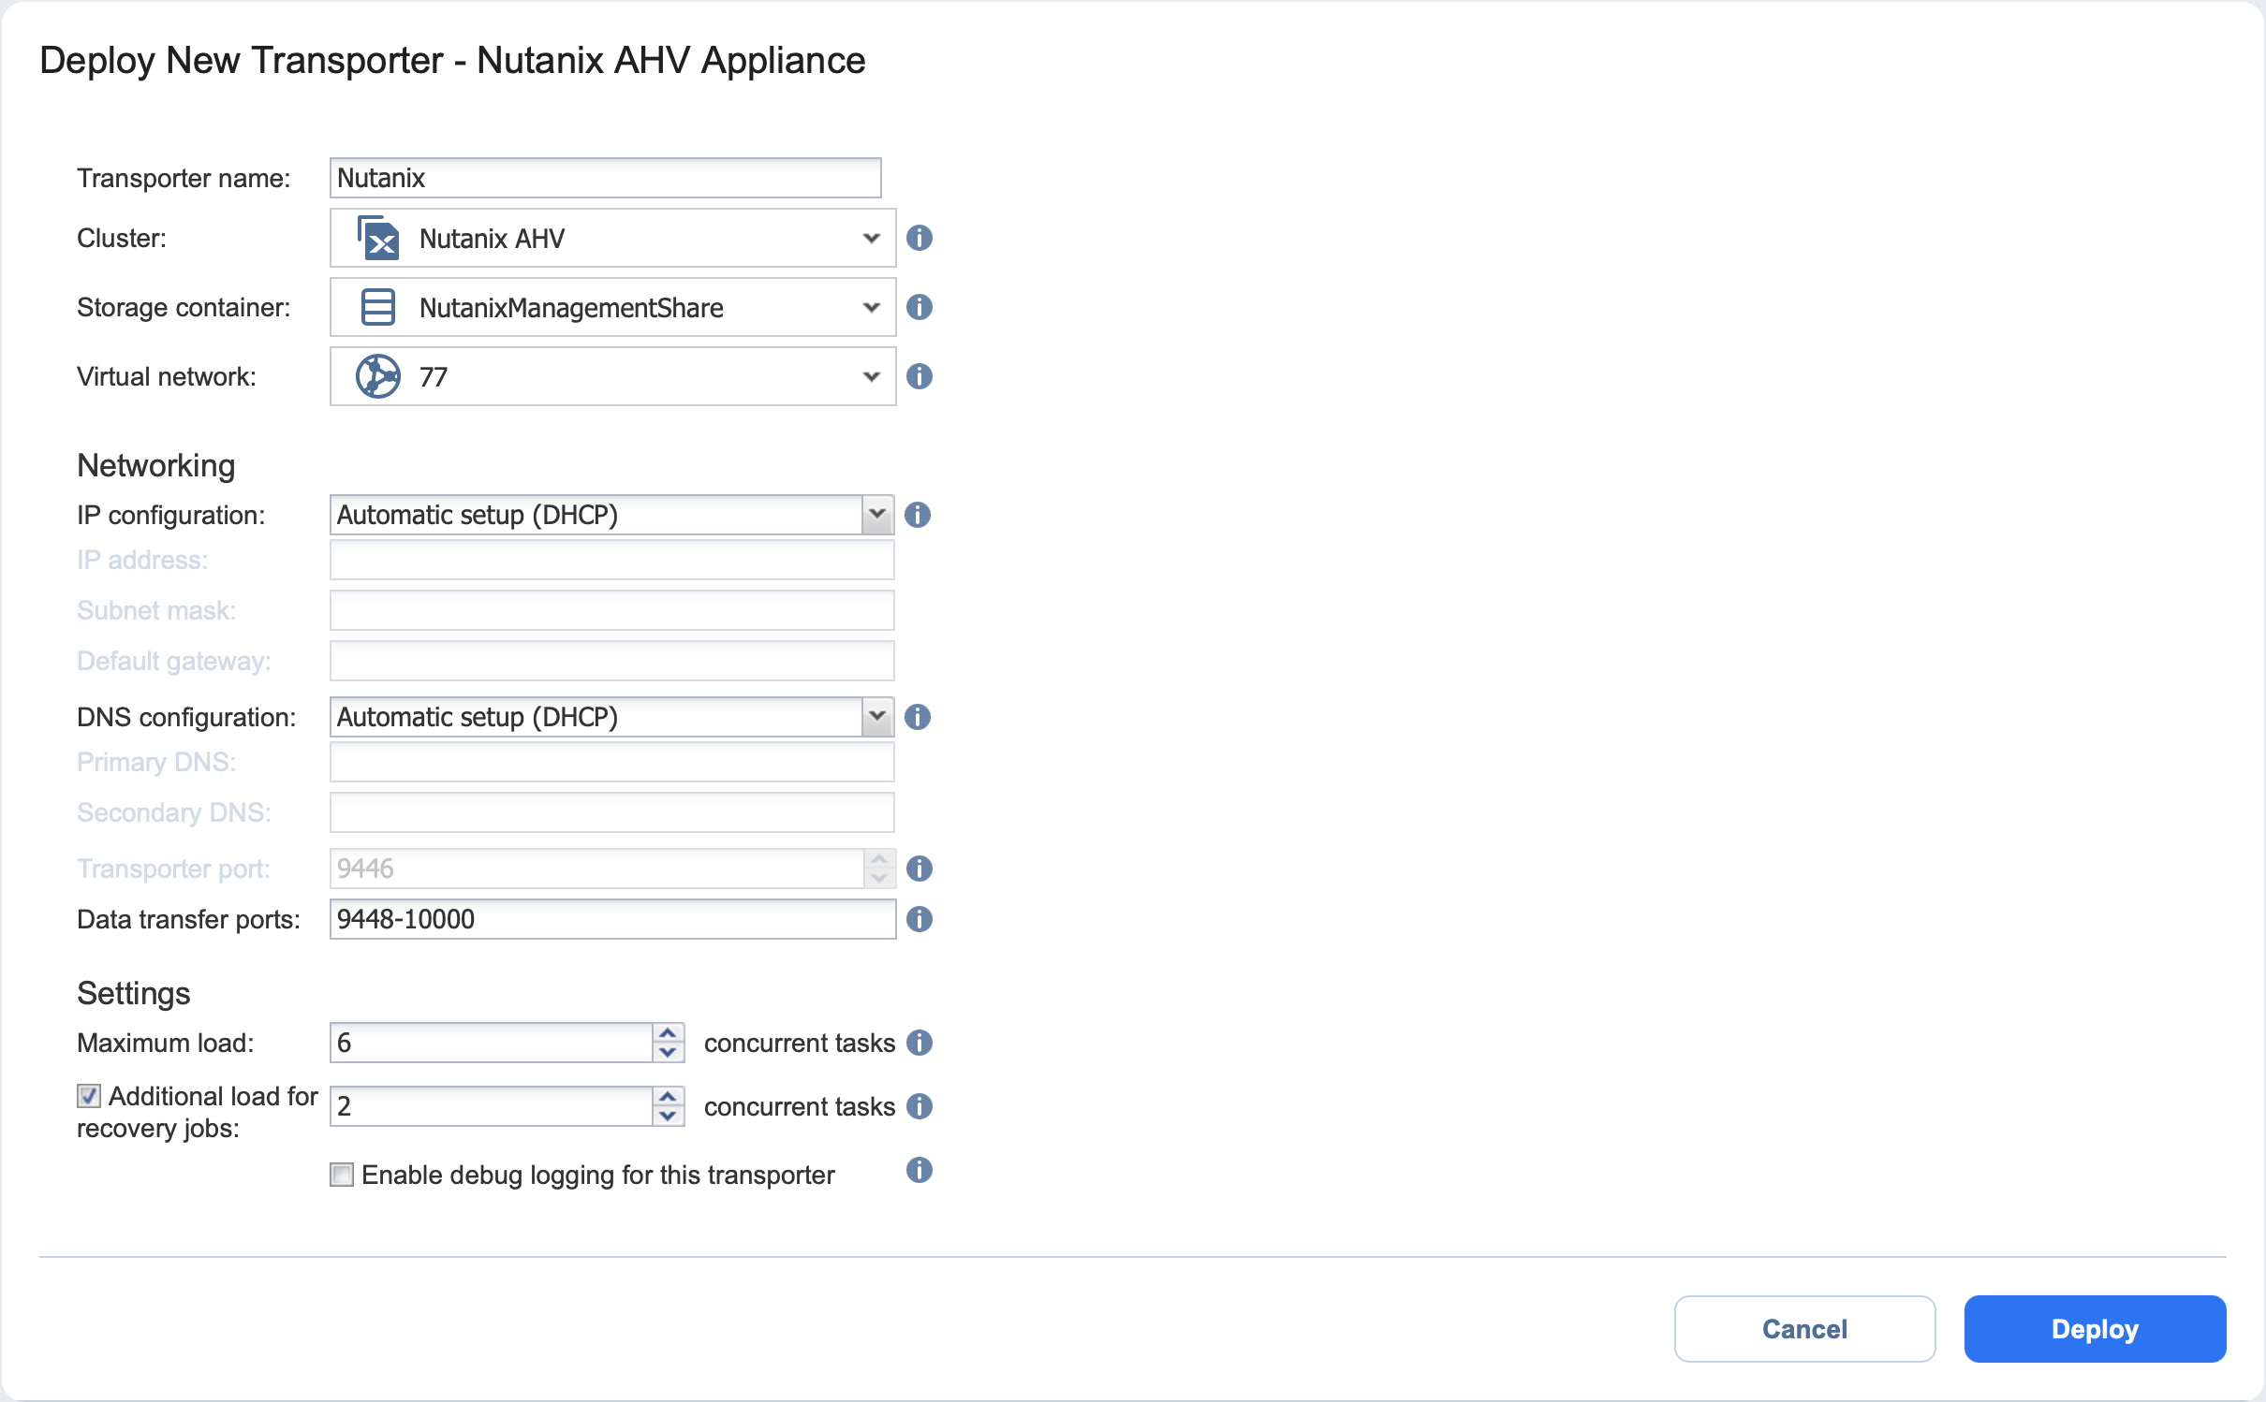Click the info icon next to Cluster
The height and width of the screenshot is (1402, 2266).
pyautogui.click(x=919, y=238)
